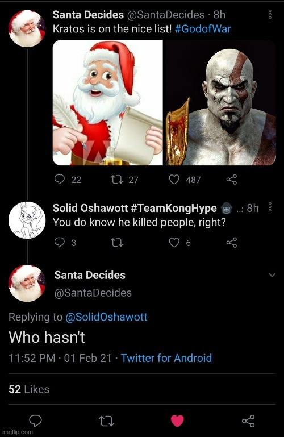Share Solid Oshawott's reply
Image resolution: width=284 pixels, height=437 pixels.
coord(232,243)
